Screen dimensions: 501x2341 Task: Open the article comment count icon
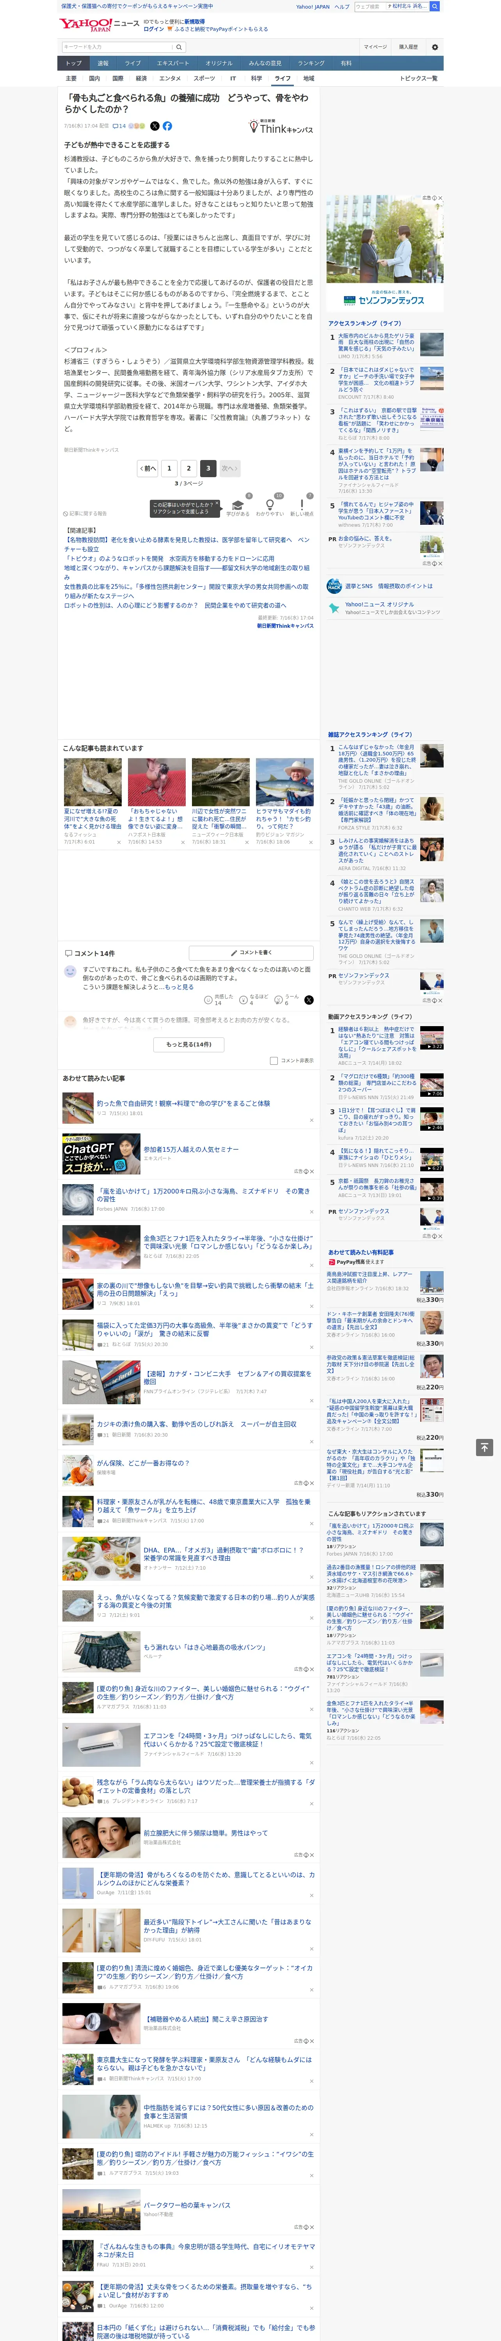[119, 126]
